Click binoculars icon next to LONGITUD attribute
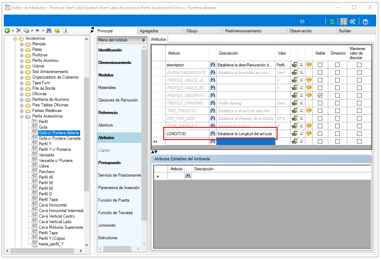The image size is (381, 260). click(x=213, y=133)
